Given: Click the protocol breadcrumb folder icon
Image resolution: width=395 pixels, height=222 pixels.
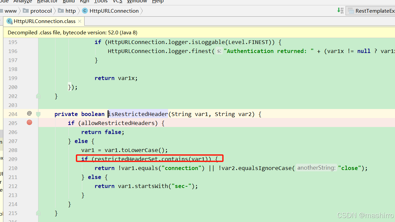Looking at the screenshot, I should tap(26, 11).
